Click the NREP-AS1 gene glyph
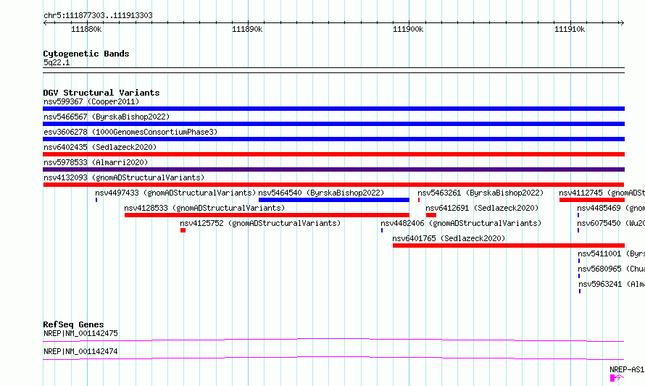 tap(617, 378)
